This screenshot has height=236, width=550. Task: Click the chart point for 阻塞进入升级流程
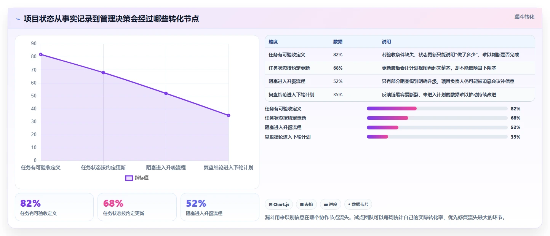coord(166,93)
